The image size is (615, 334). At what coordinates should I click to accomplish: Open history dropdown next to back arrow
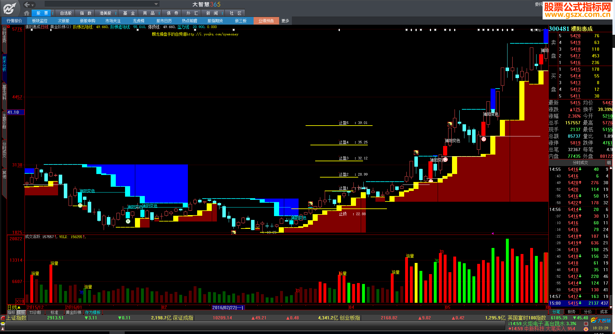coord(33,5)
